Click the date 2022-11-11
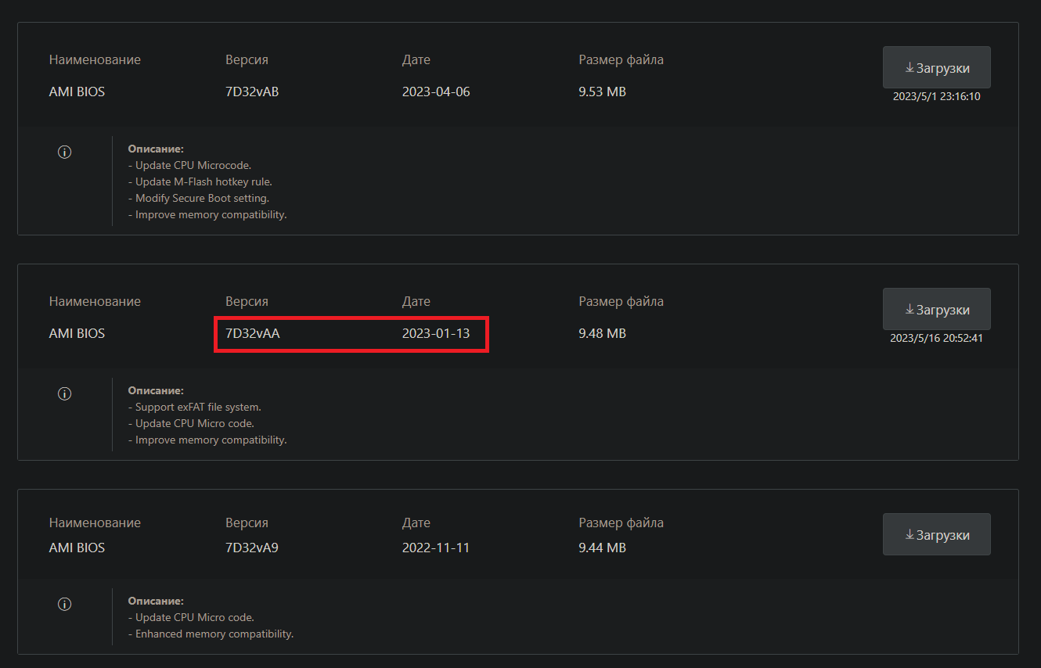The image size is (1041, 668). tap(436, 548)
